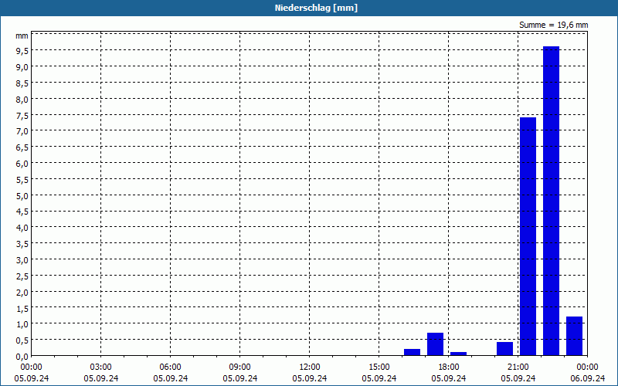Click the '03:00' time axis label
Image resolution: width=618 pixels, height=386 pixels.
[x=101, y=367]
